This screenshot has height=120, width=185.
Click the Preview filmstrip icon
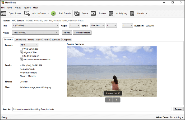(x=93, y=13)
